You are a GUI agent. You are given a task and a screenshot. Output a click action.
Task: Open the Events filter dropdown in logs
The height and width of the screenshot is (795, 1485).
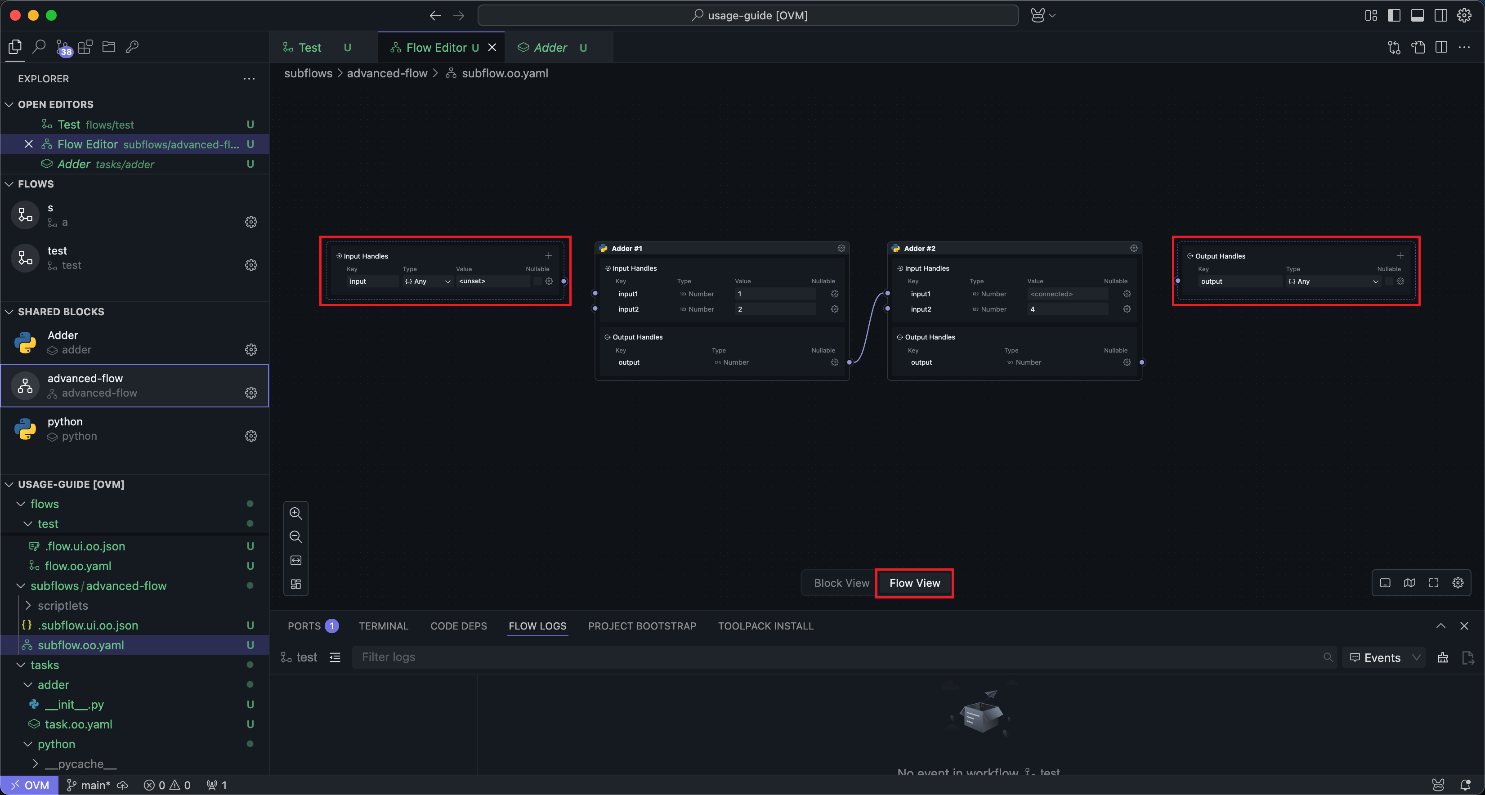pos(1383,657)
